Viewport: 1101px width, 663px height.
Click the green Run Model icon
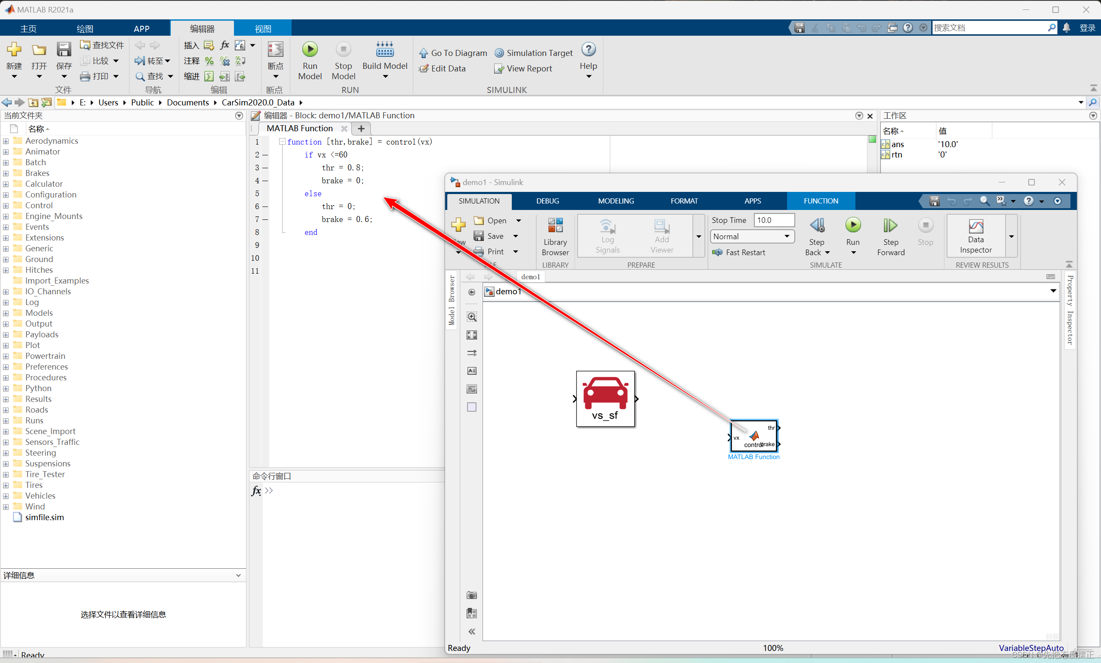coord(310,49)
